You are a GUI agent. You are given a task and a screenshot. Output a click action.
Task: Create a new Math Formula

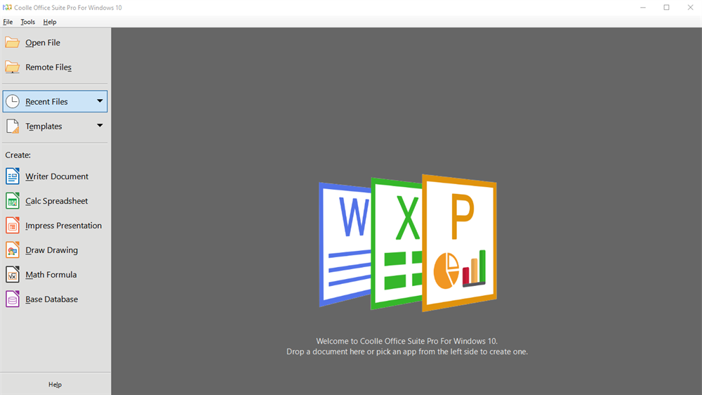55,275
